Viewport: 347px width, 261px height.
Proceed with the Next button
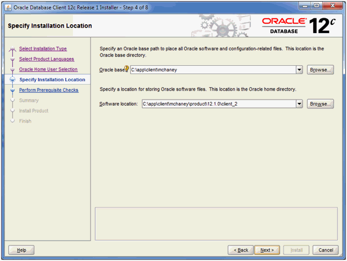coord(267,250)
